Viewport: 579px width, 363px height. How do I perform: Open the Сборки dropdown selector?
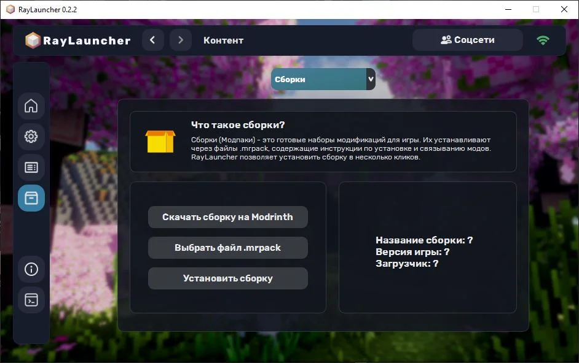pyautogui.click(x=323, y=79)
